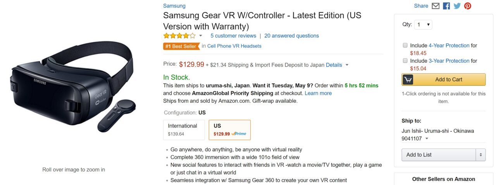Click the Add to Cart button
Screen dimensions: 496x185
tap(449, 80)
